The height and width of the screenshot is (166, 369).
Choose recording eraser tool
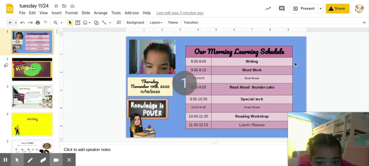(x=43, y=160)
